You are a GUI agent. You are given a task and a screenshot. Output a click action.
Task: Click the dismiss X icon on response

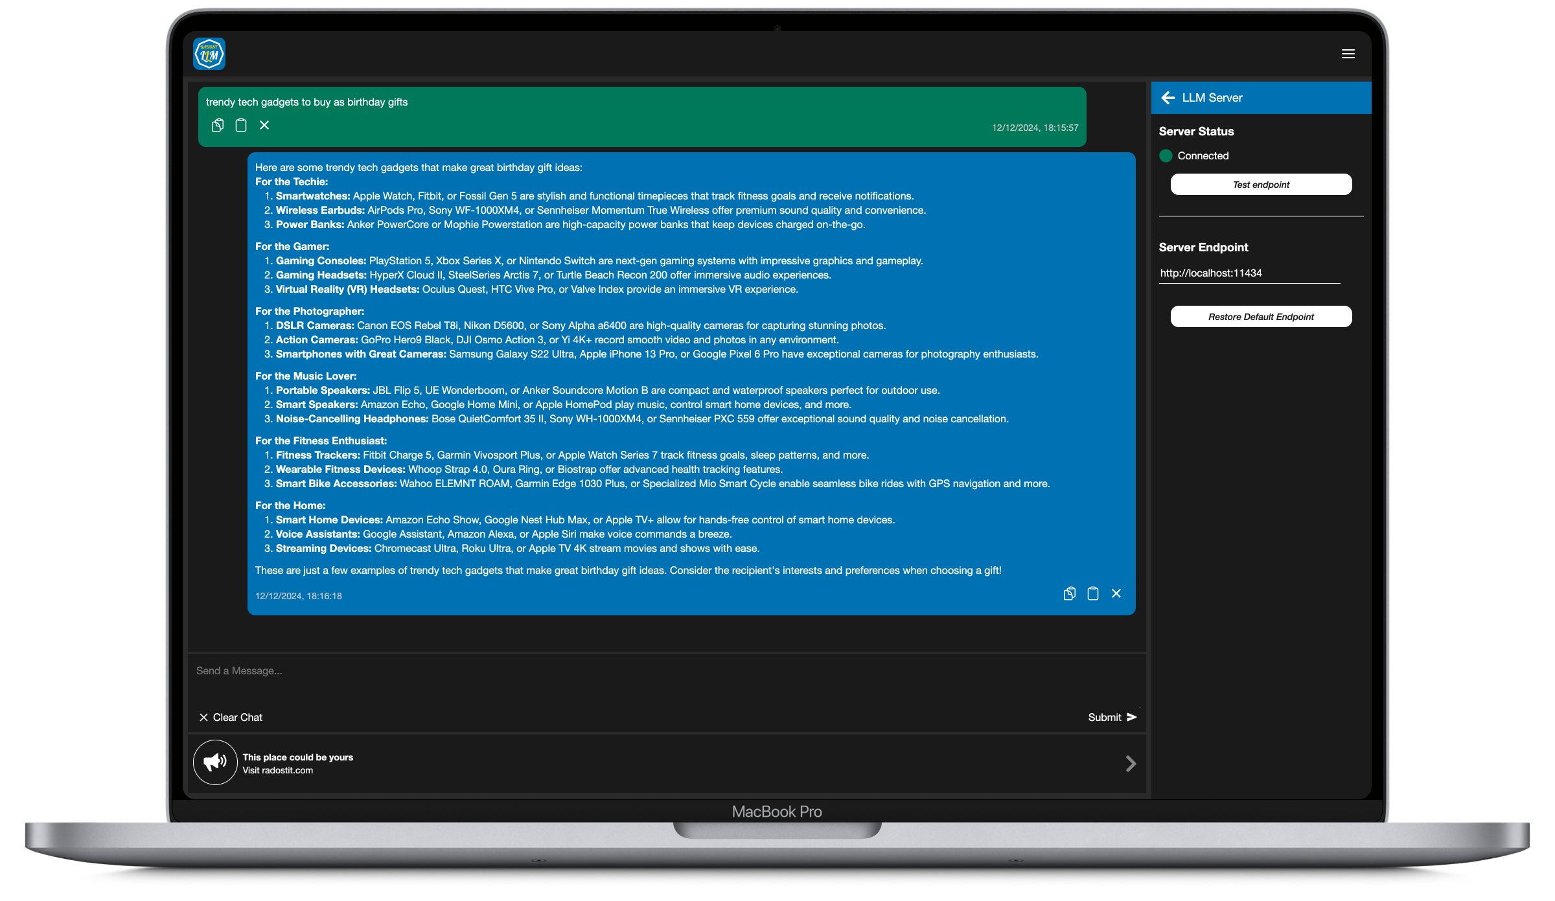(x=1116, y=593)
